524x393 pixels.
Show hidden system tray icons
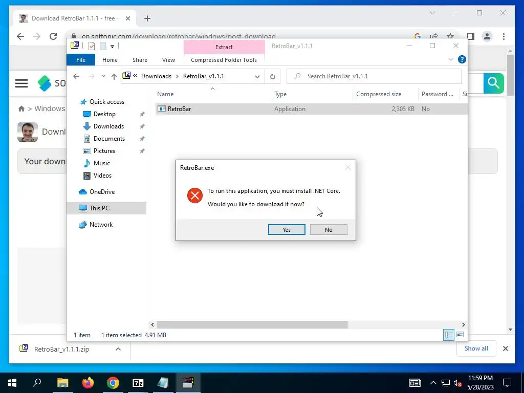(x=433, y=383)
